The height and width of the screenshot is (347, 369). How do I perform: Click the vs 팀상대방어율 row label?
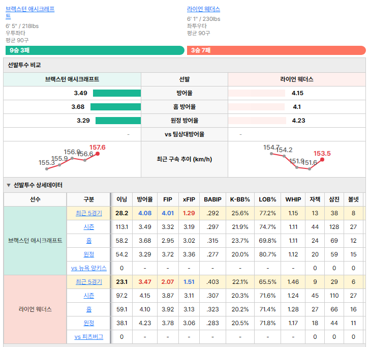pos(184,134)
